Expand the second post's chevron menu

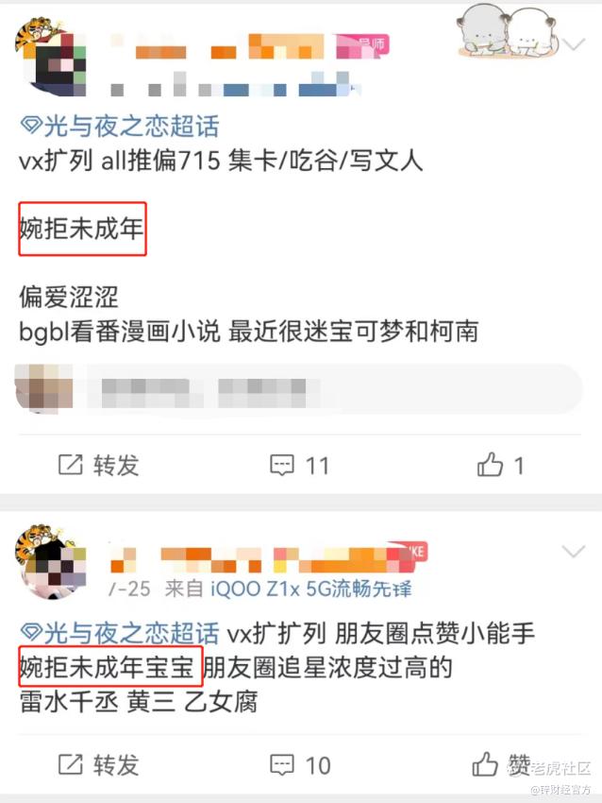(574, 551)
